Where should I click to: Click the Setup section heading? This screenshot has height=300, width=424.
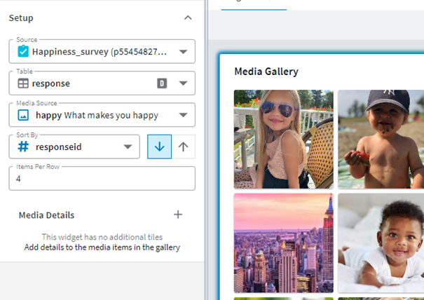(x=21, y=18)
